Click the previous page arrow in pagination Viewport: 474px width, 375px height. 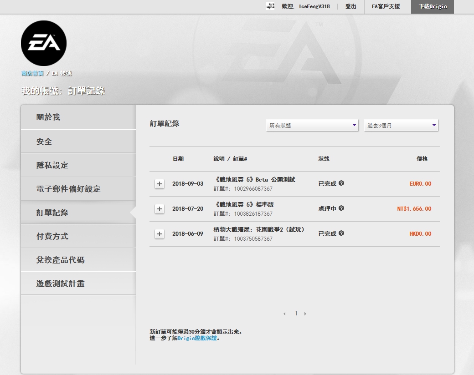(285, 313)
